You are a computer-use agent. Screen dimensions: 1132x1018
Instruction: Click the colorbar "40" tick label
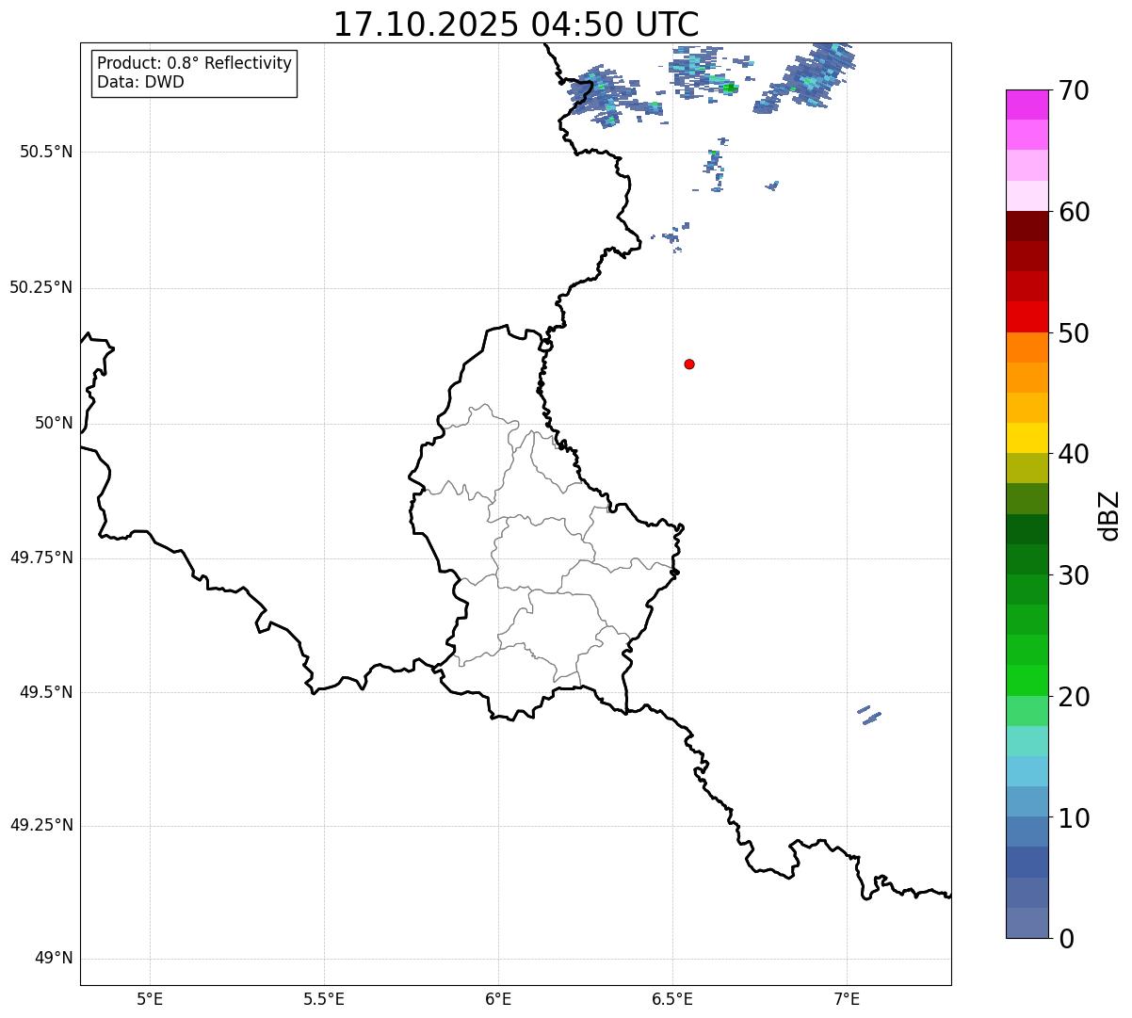1074,454
